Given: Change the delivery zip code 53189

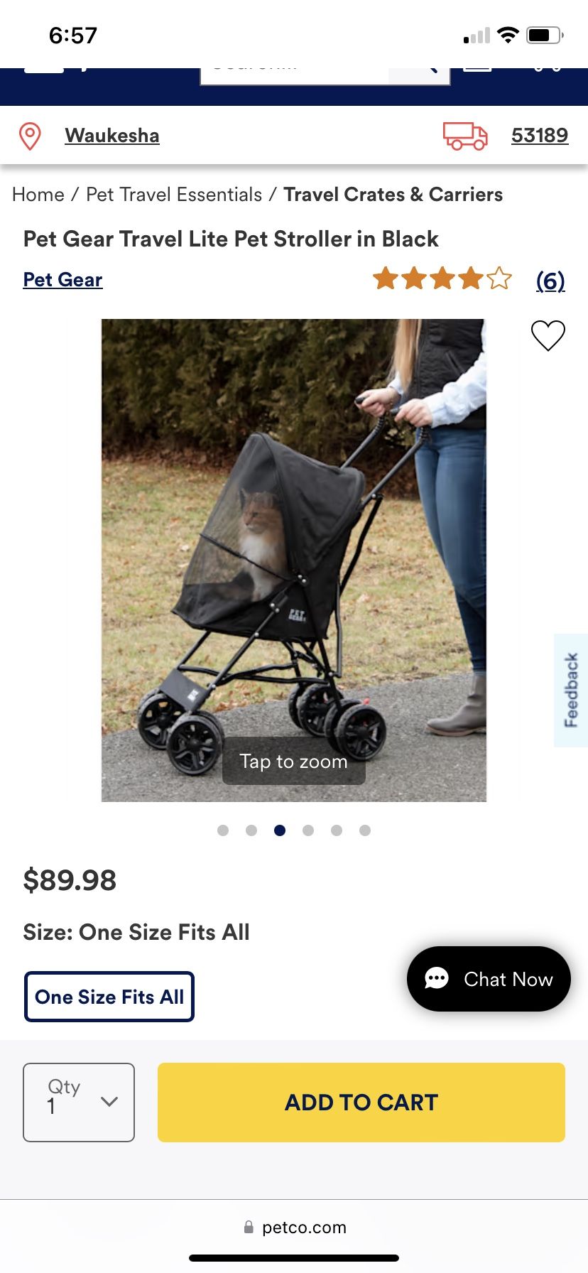Looking at the screenshot, I should (x=540, y=136).
